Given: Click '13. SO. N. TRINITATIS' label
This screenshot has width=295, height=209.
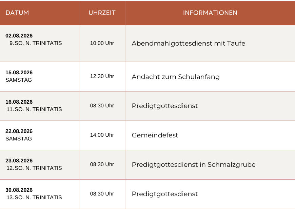Looking at the screenshot, I should [34, 198].
